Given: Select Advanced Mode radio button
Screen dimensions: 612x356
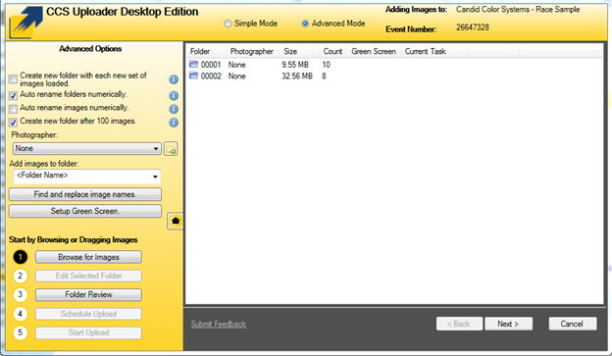Looking at the screenshot, I should pyautogui.click(x=305, y=24).
